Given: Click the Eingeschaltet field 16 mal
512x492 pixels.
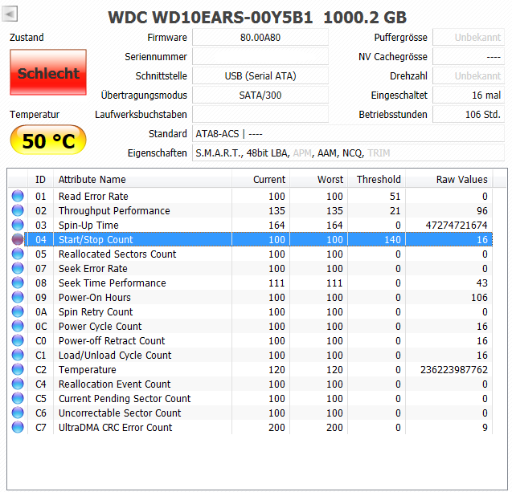Looking at the screenshot, I should (469, 96).
